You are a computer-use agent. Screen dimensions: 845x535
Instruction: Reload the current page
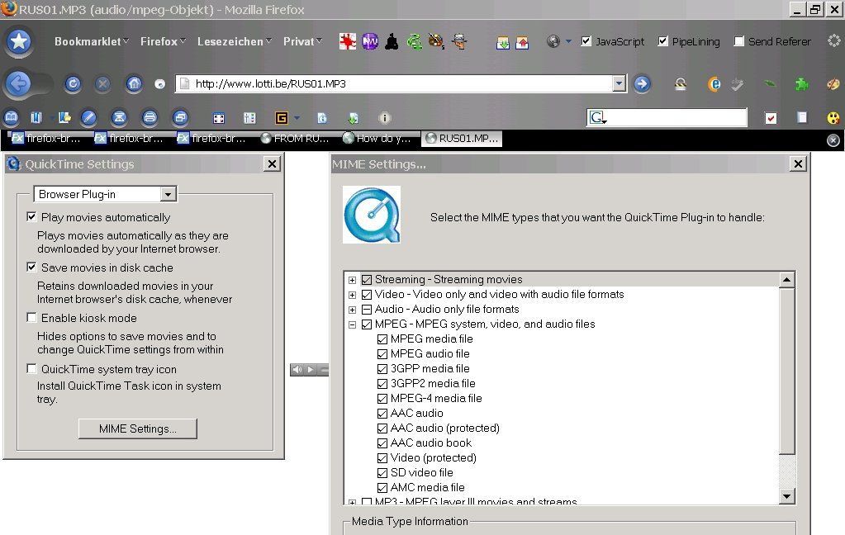pyautogui.click(x=73, y=83)
